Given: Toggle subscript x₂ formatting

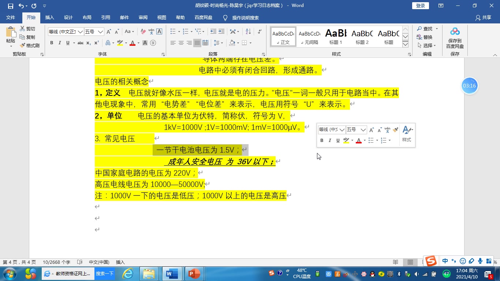Looking at the screenshot, I should click(x=89, y=43).
